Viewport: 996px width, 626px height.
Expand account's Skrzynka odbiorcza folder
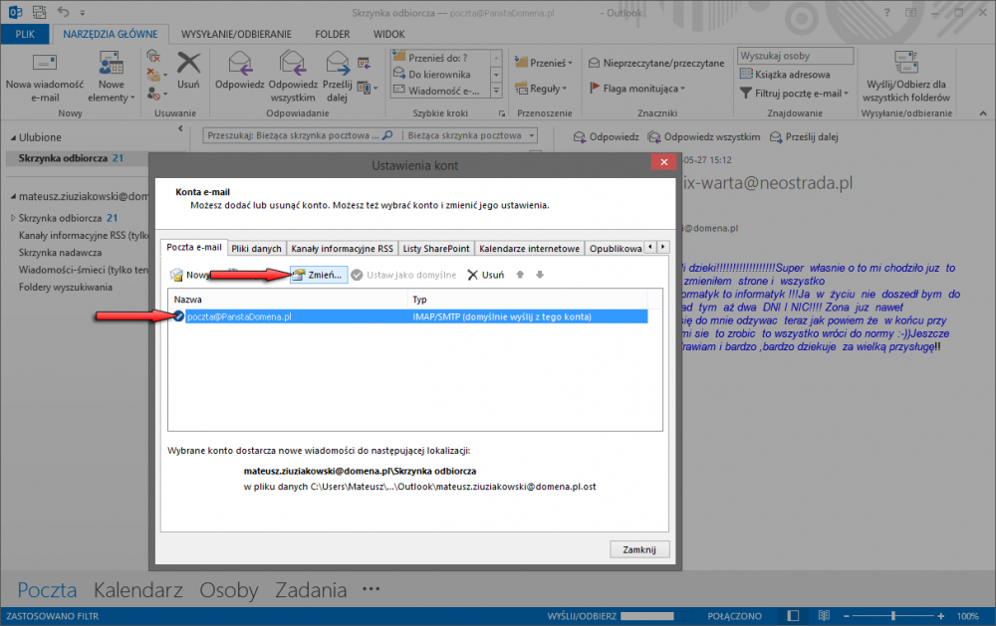(x=13, y=218)
